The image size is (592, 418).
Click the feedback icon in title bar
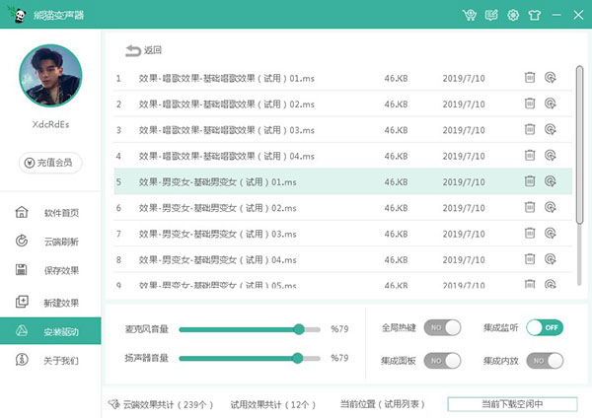[x=490, y=15]
